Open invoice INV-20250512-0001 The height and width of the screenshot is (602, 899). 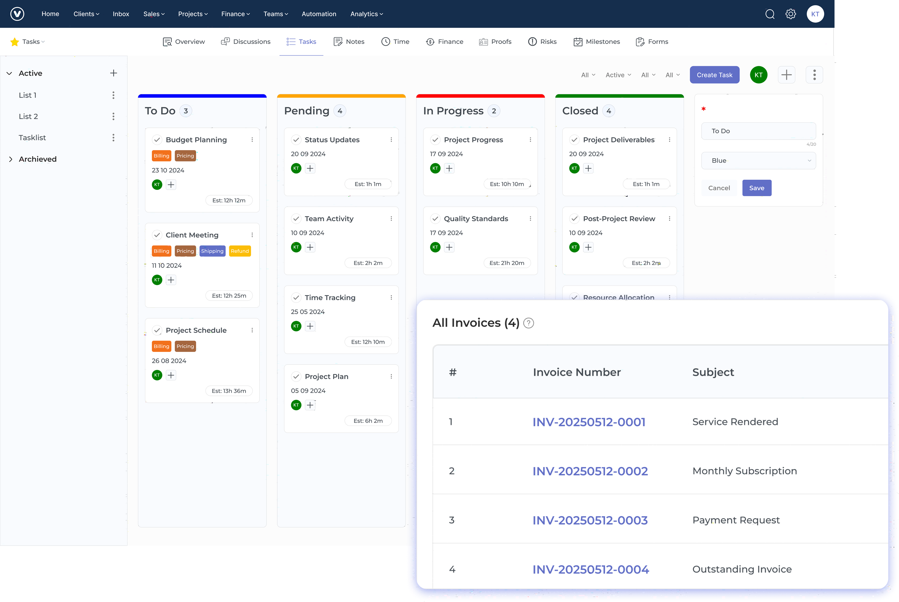(x=589, y=421)
